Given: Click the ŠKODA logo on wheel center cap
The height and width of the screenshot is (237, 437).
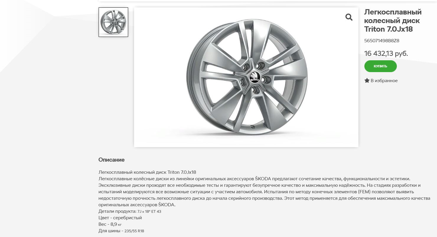Looking at the screenshot, I should coord(255,77).
